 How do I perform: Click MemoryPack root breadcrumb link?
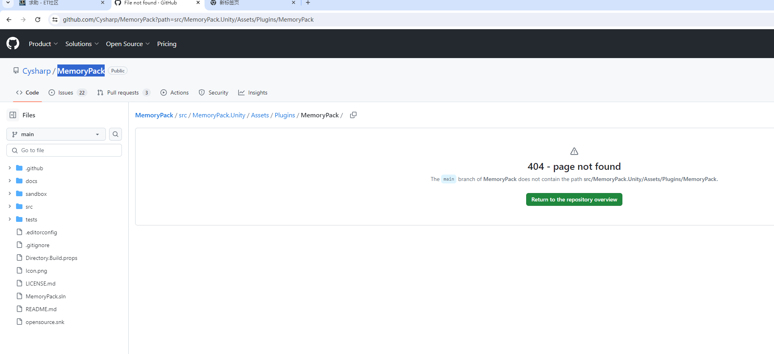click(x=154, y=115)
